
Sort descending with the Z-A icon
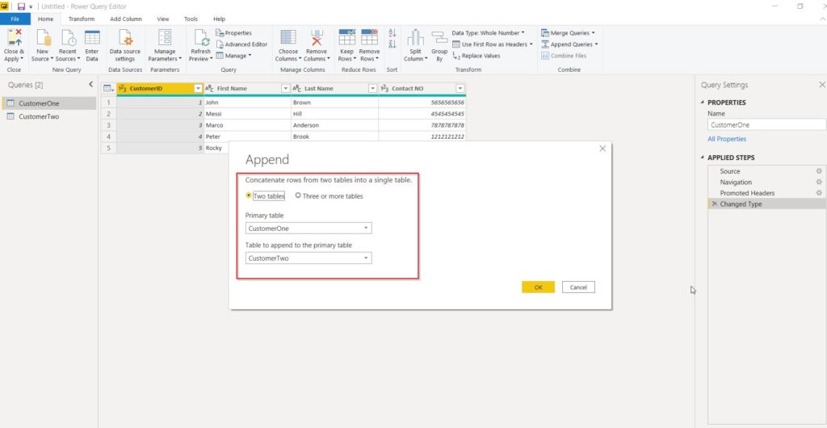[x=392, y=44]
